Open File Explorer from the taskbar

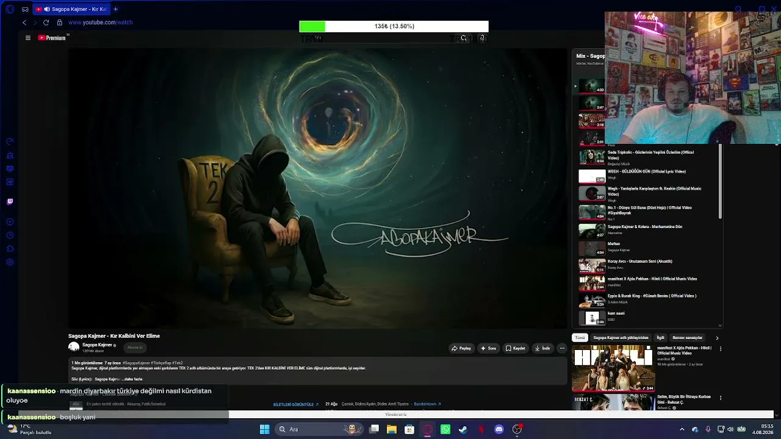[392, 429]
